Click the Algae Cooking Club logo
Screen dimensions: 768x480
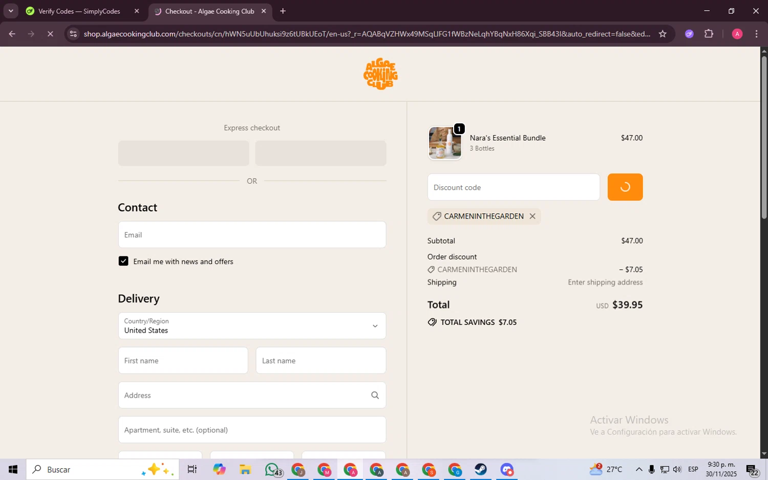[x=380, y=74]
